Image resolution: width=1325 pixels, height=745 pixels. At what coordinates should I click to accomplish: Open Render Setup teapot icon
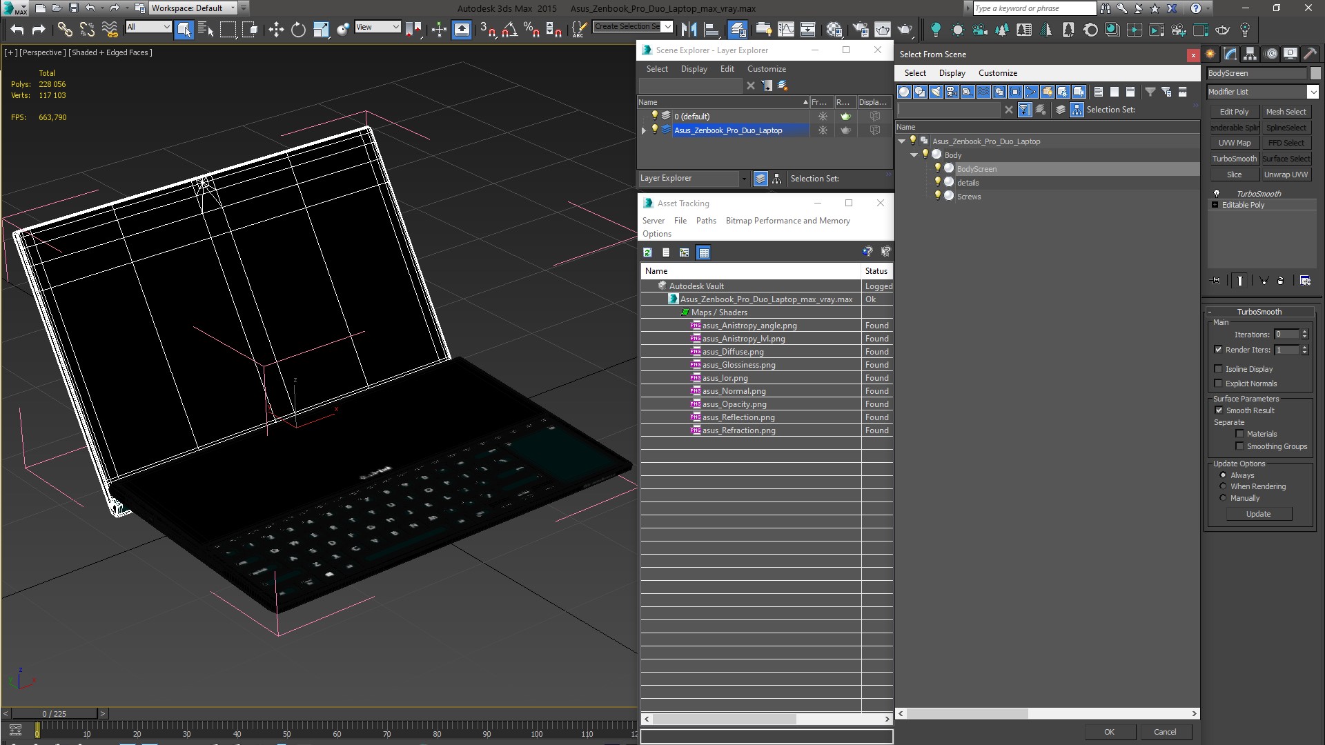(x=861, y=29)
